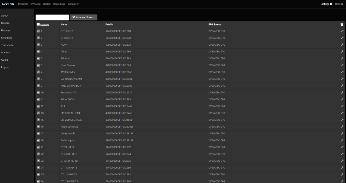Uncheck the Nova Cinema channel checkbox
The image size is (346, 183).
point(38,65)
